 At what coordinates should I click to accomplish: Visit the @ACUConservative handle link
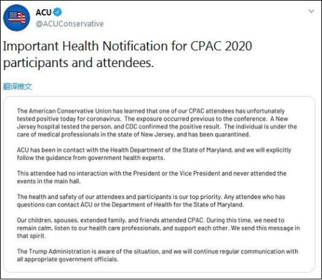(70, 24)
